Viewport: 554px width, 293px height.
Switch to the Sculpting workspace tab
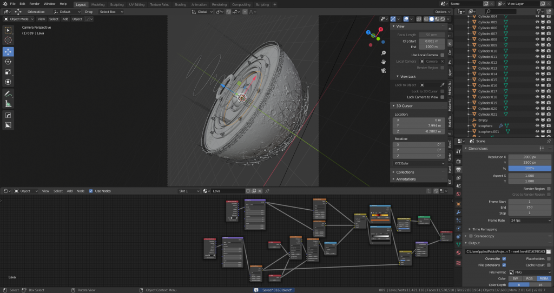point(117,4)
